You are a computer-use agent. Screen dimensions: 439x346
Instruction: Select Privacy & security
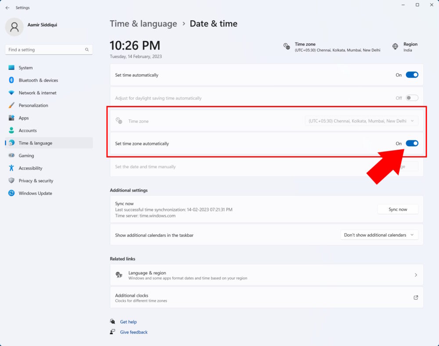(x=49, y=180)
